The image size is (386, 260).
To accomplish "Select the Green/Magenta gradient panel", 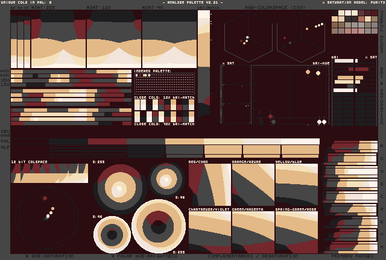I will [x=253, y=232].
